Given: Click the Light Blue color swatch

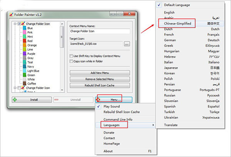Looking at the screenshot, I should tap(23, 71).
